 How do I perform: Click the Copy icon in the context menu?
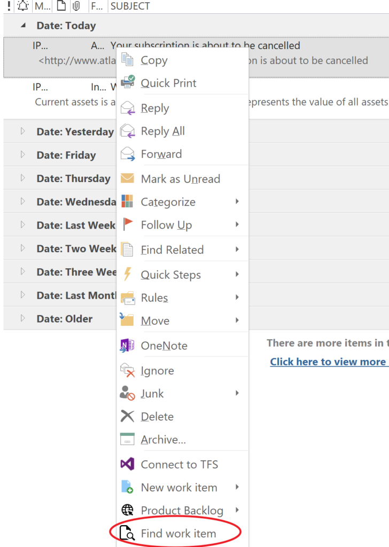[128, 60]
